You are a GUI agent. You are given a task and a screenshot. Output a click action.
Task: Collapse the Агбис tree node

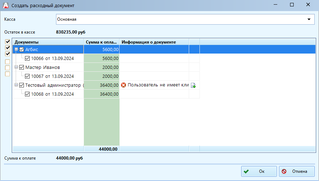click(x=16, y=50)
